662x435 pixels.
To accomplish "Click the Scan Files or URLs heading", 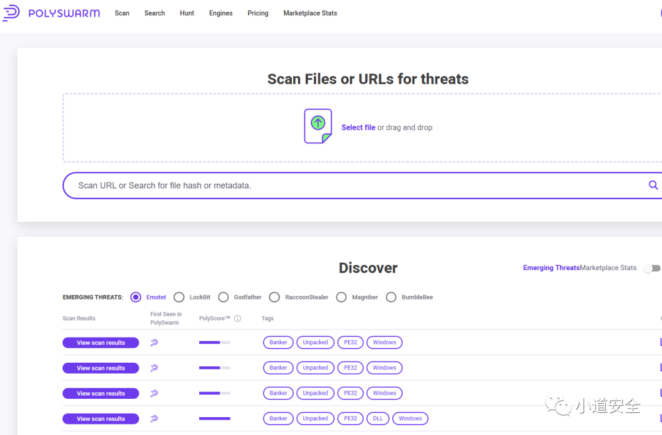I will [x=368, y=79].
